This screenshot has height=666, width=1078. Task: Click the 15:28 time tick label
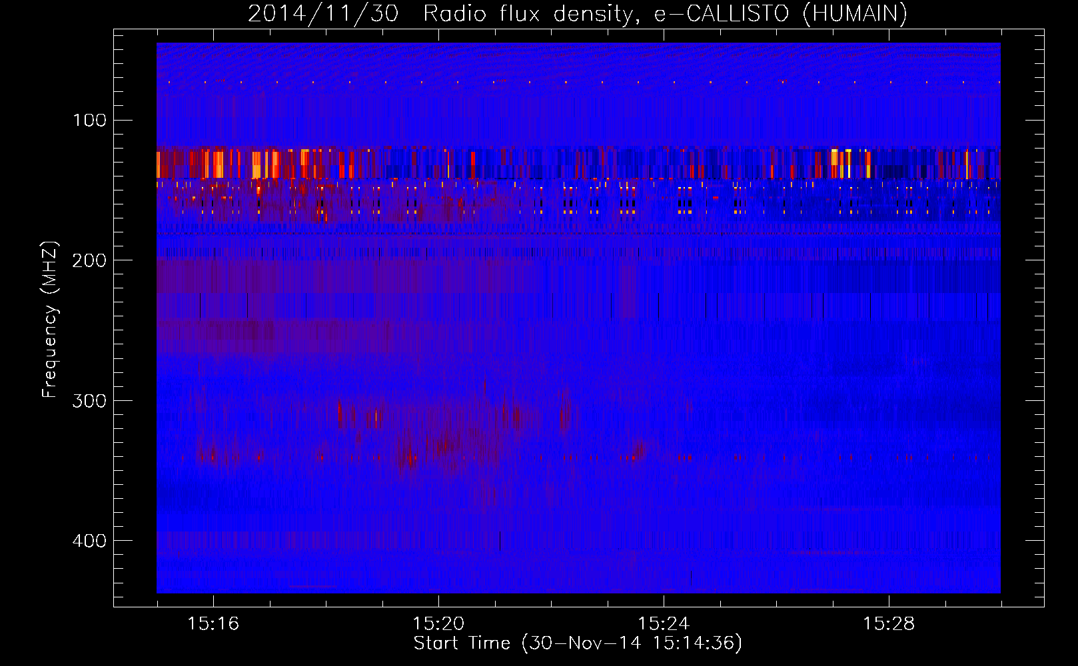(889, 624)
